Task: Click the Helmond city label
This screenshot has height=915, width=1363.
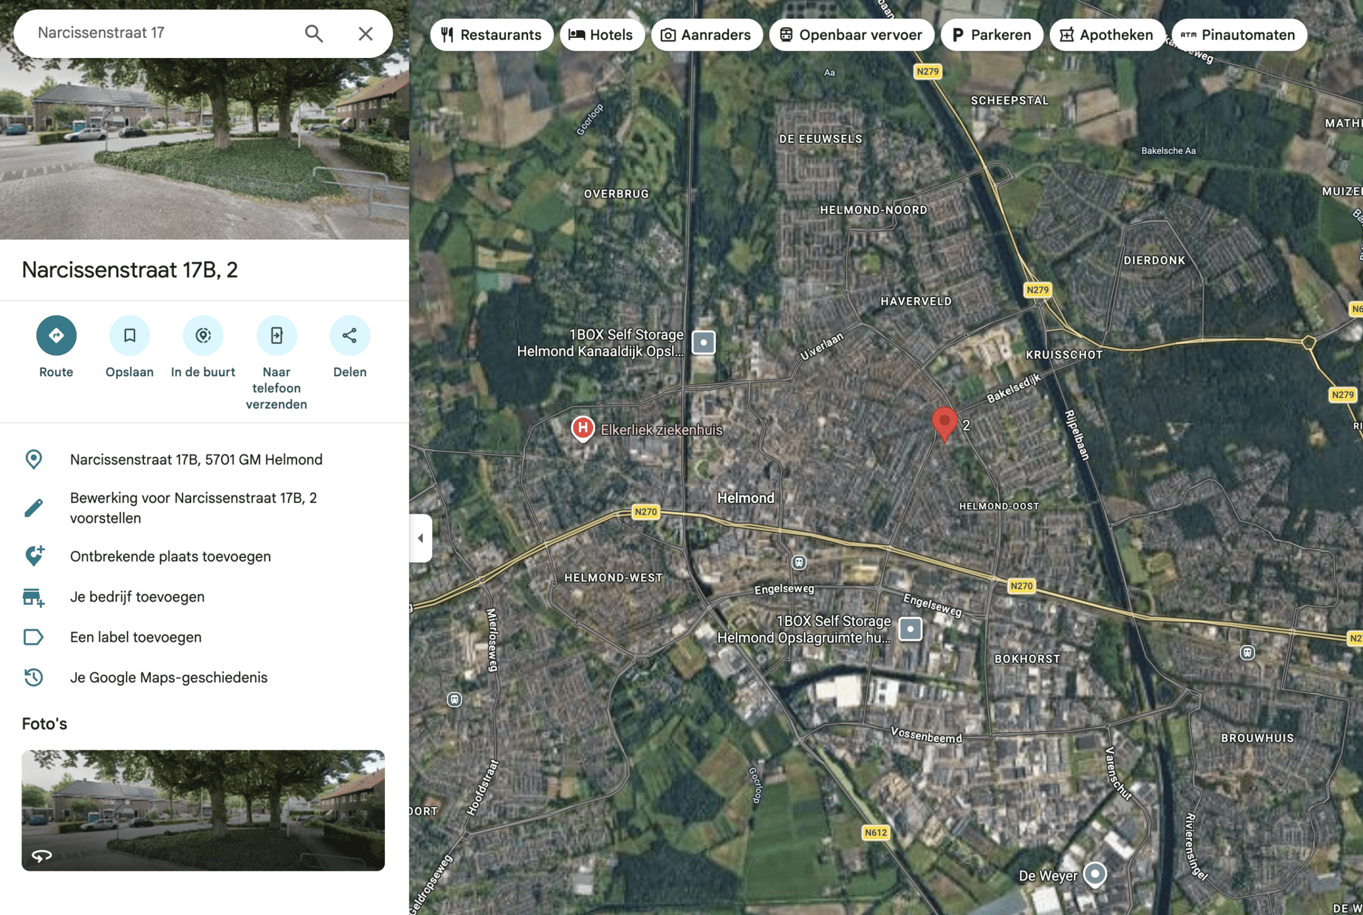Action: [745, 498]
